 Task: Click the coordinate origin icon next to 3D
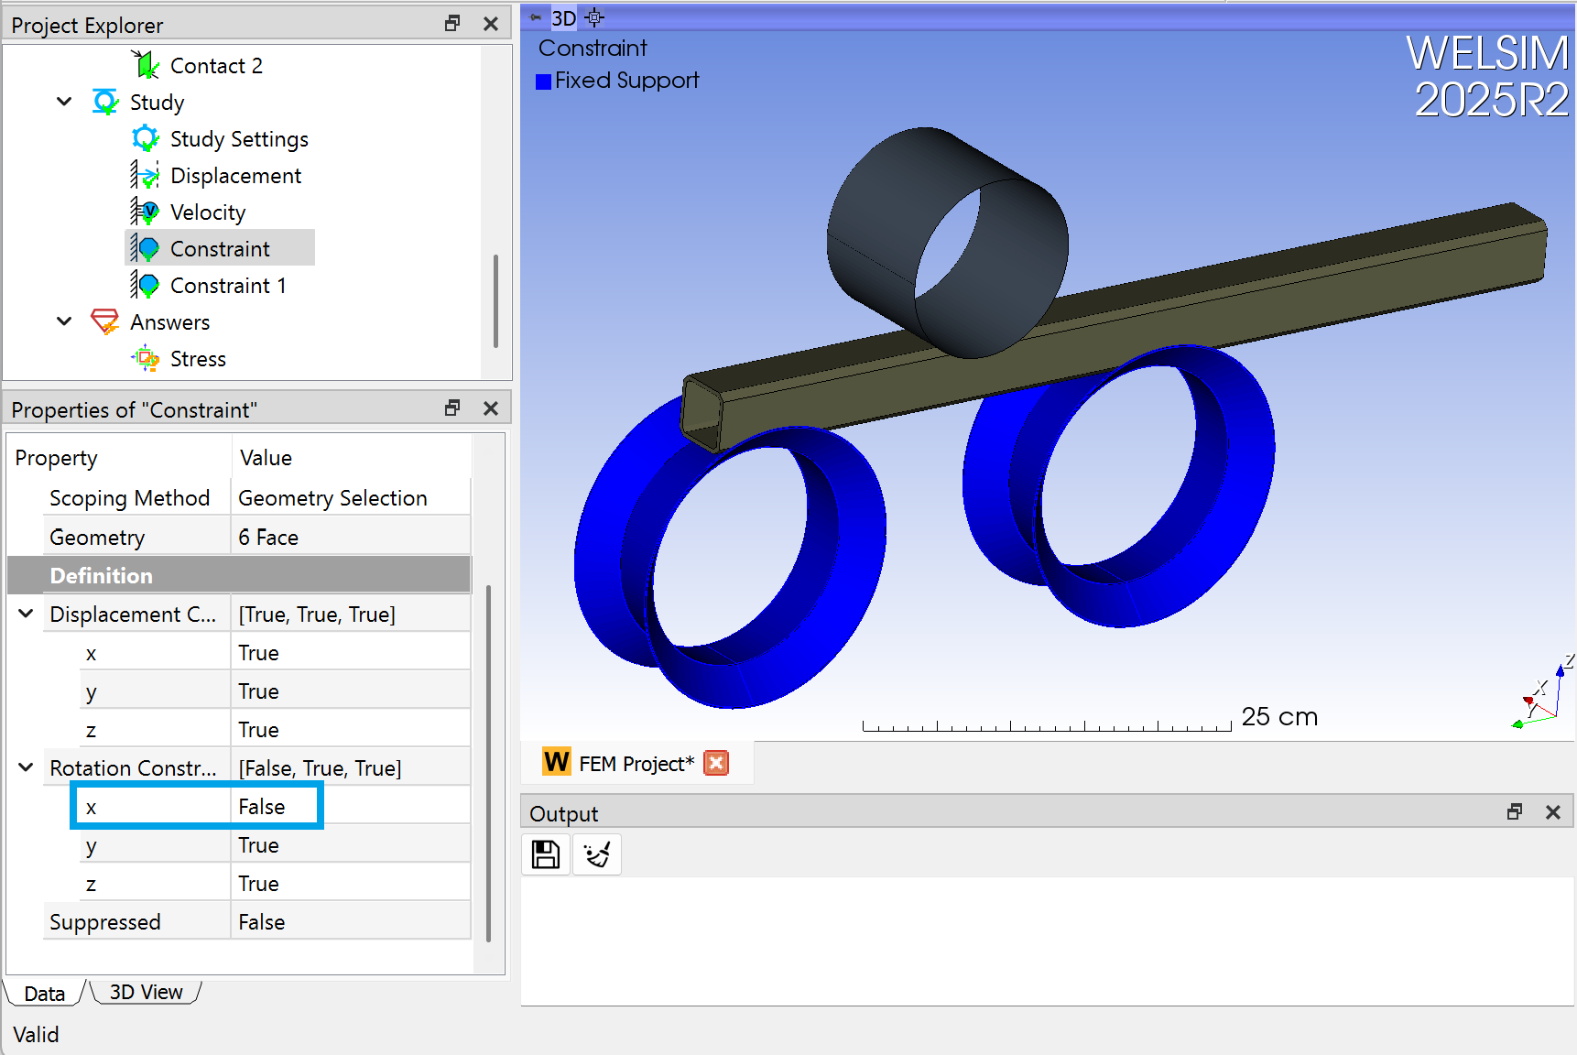coord(593,16)
